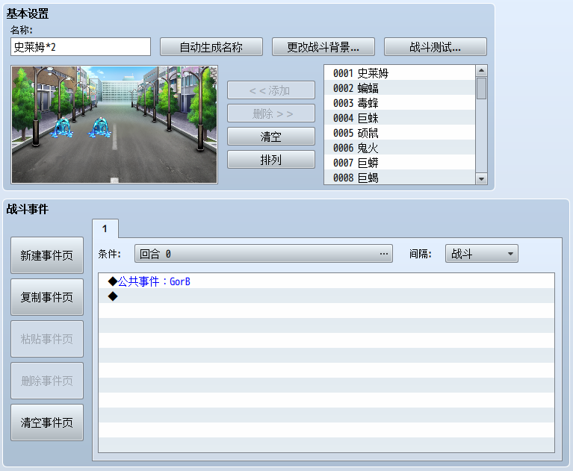
Task: Click the enemy list scrollbar thumb
Action: coord(481,88)
